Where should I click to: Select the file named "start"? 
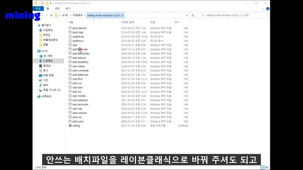pyautogui.click(x=75, y=45)
